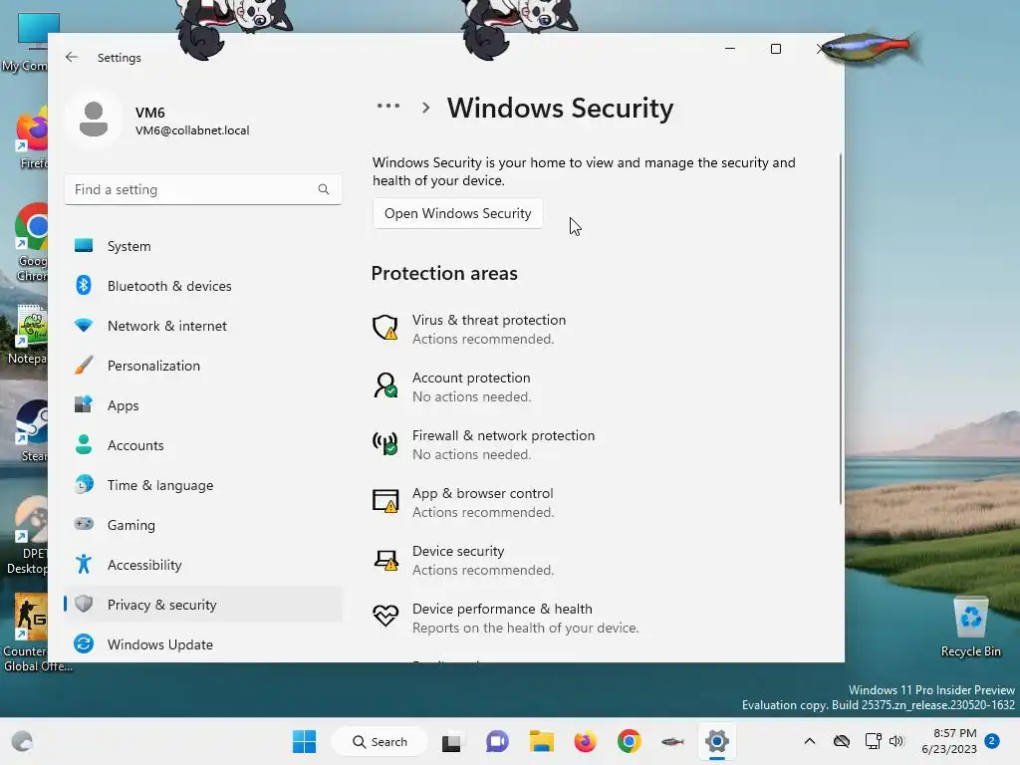
Task: Click the breadcrumb chevron arrow
Action: (x=426, y=108)
